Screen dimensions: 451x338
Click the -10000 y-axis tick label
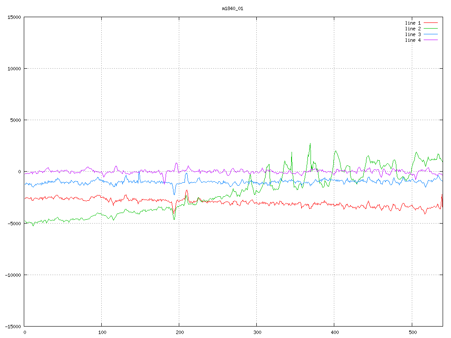coord(13,275)
